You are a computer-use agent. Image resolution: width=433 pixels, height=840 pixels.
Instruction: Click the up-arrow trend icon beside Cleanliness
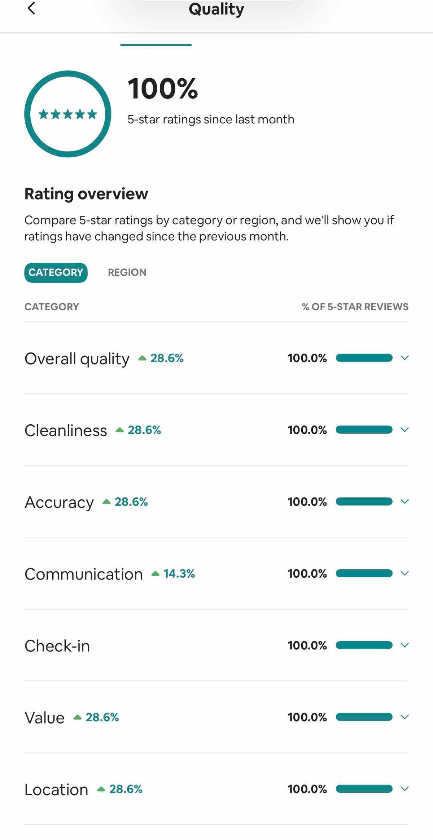[x=120, y=430]
